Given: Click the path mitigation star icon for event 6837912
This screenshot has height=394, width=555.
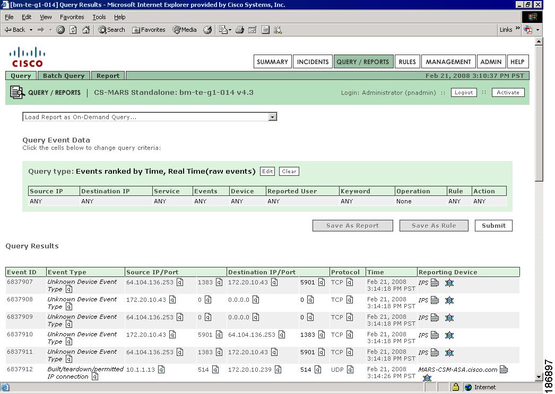Looking at the screenshot, I should click(x=427, y=377).
